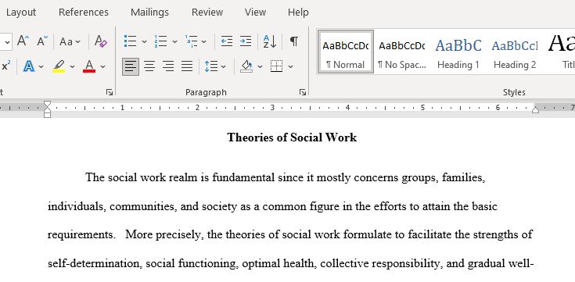Open the View tab
Image resolution: width=575 pixels, height=282 pixels.
255,12
